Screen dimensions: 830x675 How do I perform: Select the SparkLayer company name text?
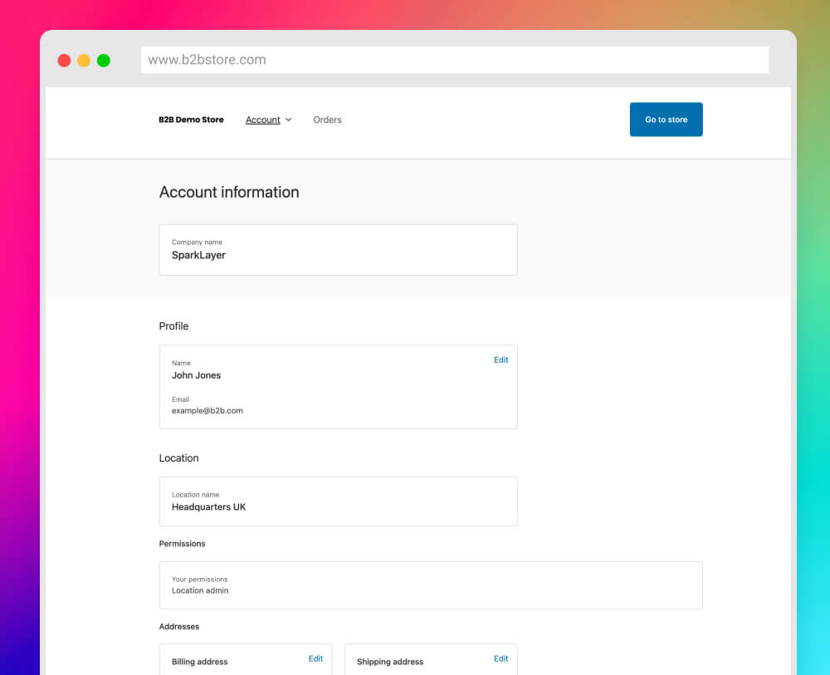pos(198,255)
